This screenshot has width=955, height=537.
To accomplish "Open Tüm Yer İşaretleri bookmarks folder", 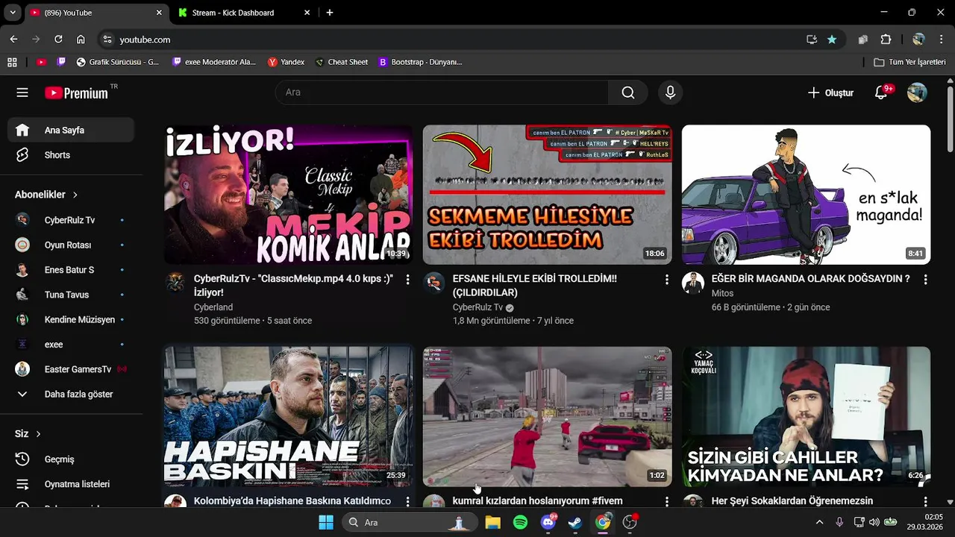I will point(909,62).
